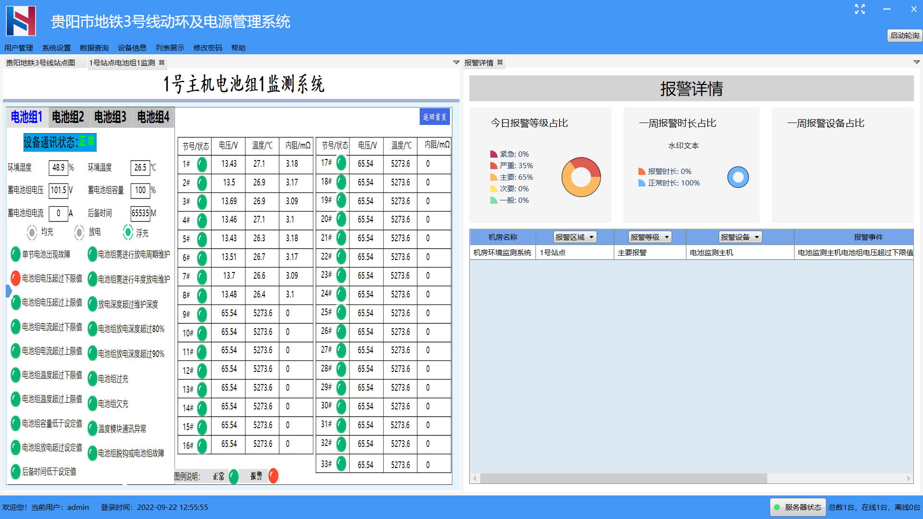This screenshot has height=519, width=923.
Task: Click the app logo icon
Action: click(21, 21)
